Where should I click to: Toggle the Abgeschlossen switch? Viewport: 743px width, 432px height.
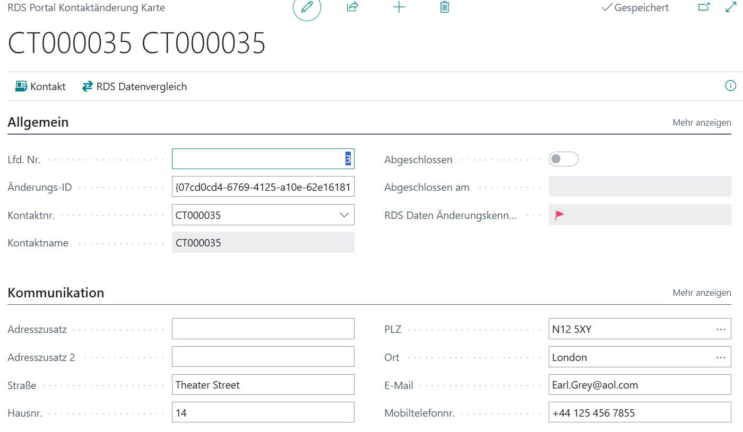(563, 159)
